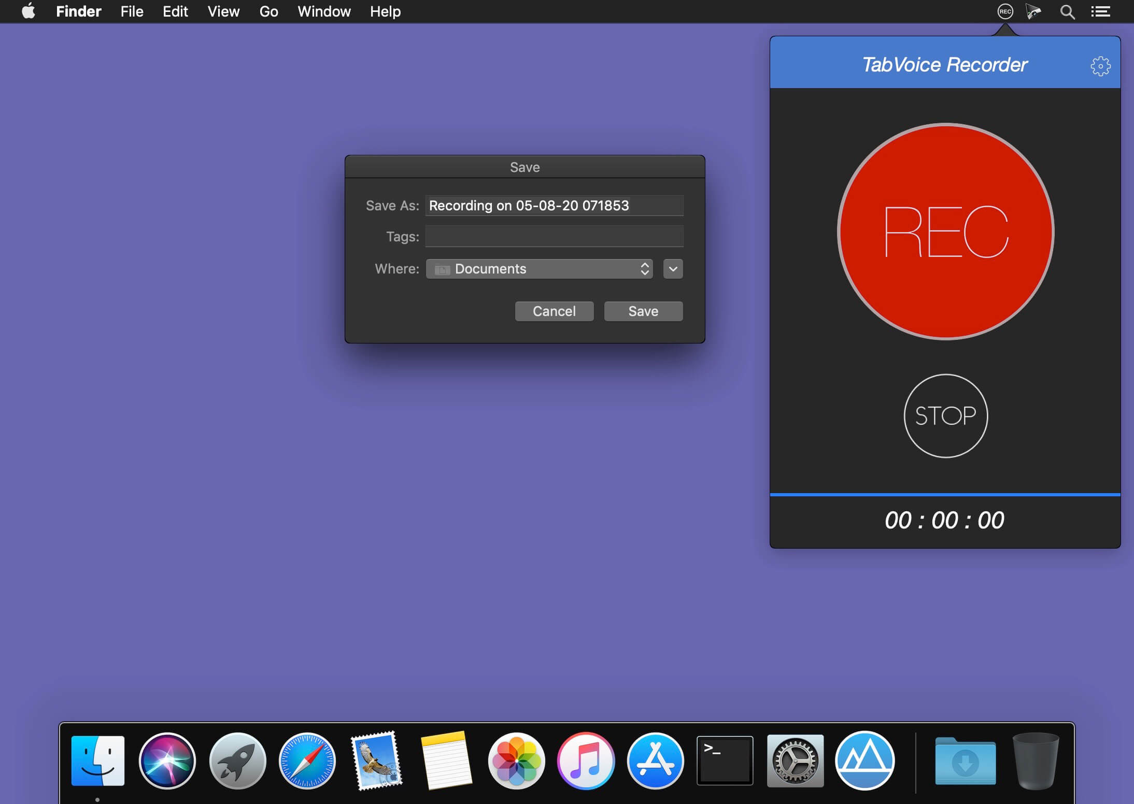Open the Downloads folder in the Dock
The height and width of the screenshot is (804, 1134).
(x=965, y=760)
